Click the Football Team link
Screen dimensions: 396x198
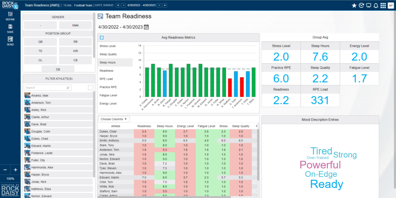[84, 5]
